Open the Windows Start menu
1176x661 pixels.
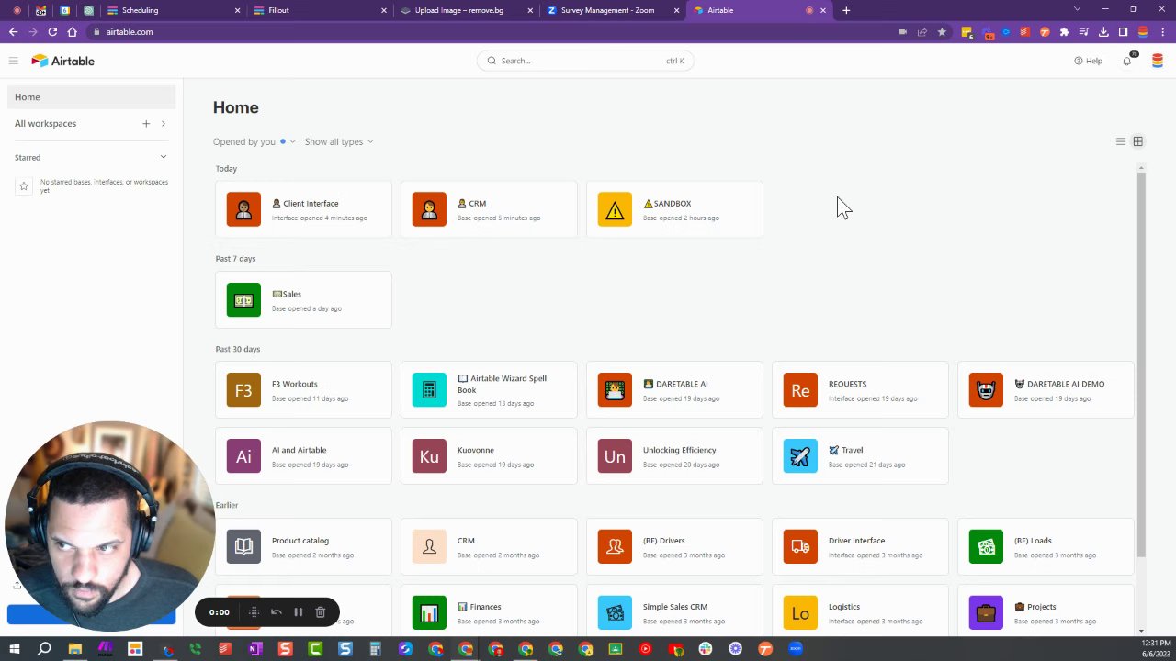tap(14, 649)
